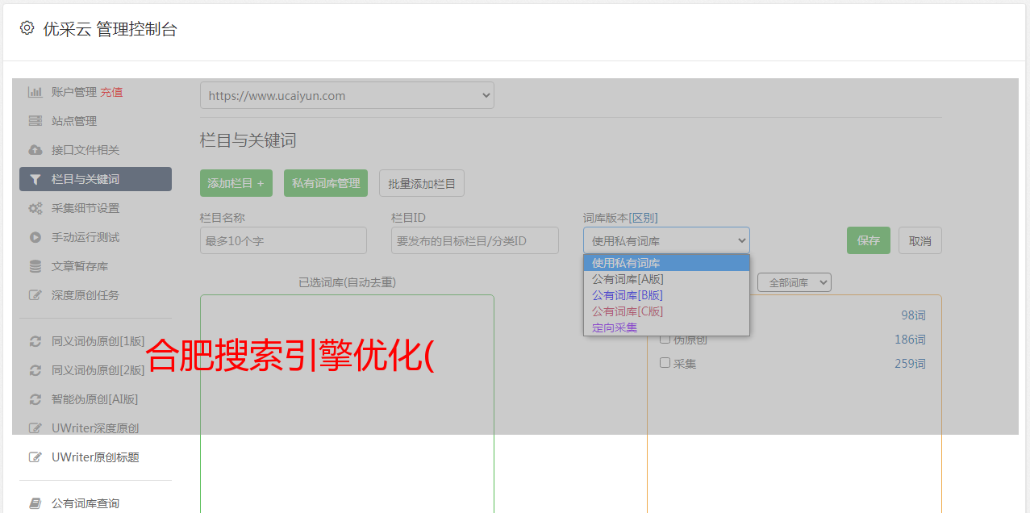This screenshot has width=1030, height=513.
Task: Open the site URL dropdown
Action: [x=347, y=95]
